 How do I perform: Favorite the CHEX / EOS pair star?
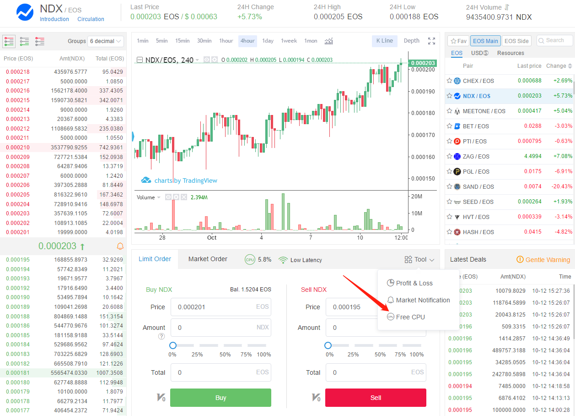[x=450, y=81]
